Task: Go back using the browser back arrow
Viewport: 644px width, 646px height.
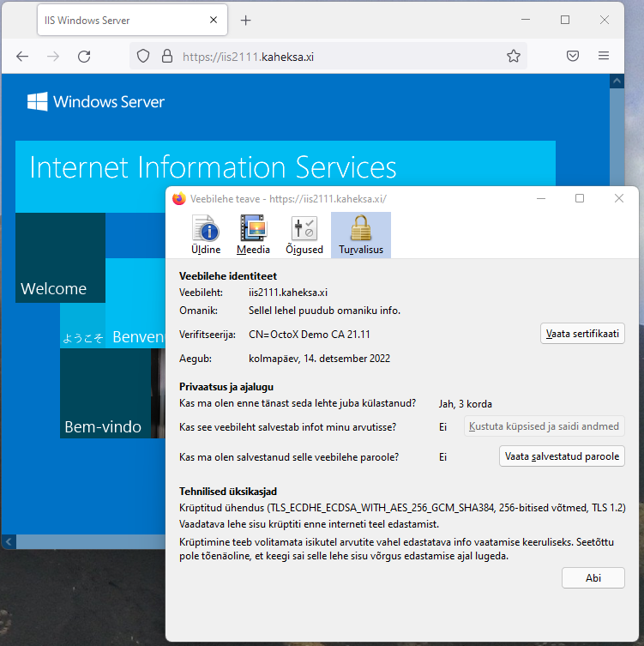Action: point(22,57)
